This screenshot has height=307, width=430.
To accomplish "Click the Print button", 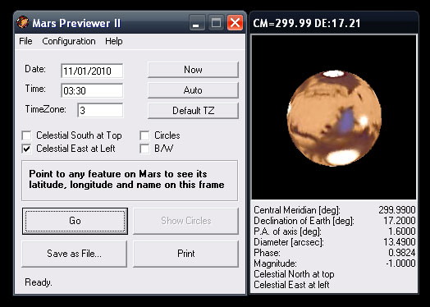I will 186,254.
